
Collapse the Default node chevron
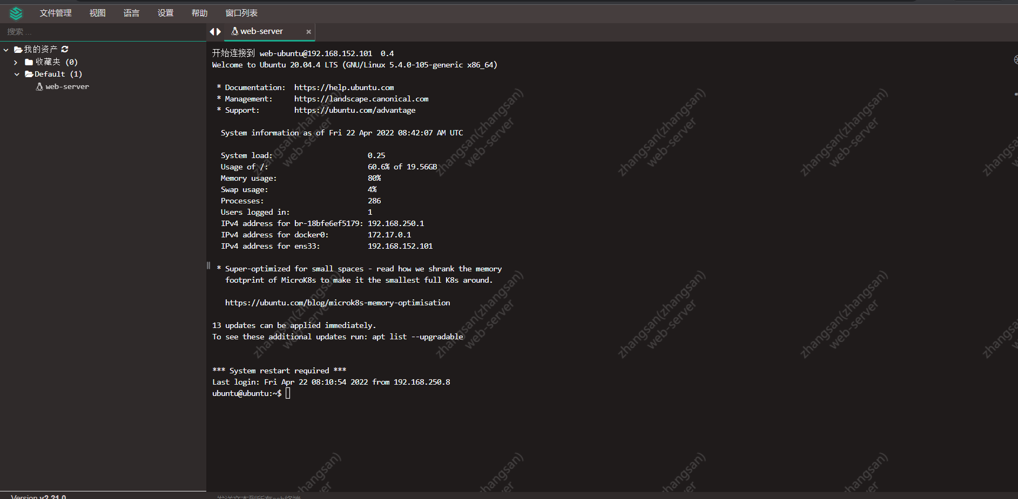tap(17, 74)
